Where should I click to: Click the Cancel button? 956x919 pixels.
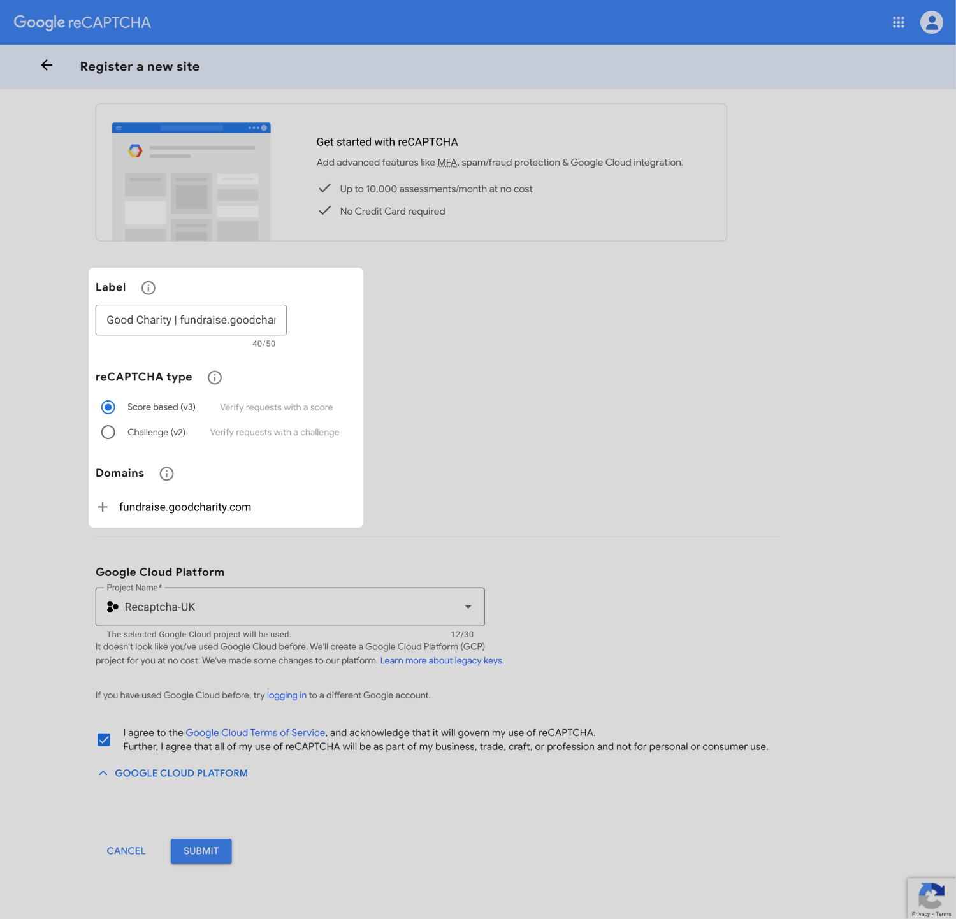pyautogui.click(x=126, y=851)
